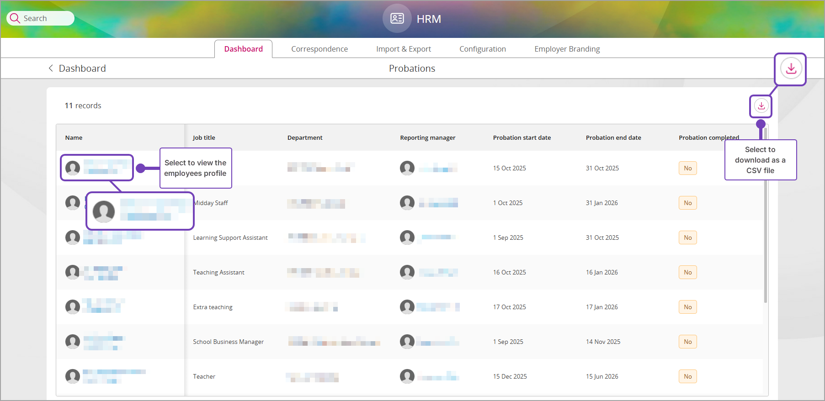Image resolution: width=825 pixels, height=401 pixels.
Task: Click 'No' badge in the 15 Dec 2025 row
Action: 687,376
